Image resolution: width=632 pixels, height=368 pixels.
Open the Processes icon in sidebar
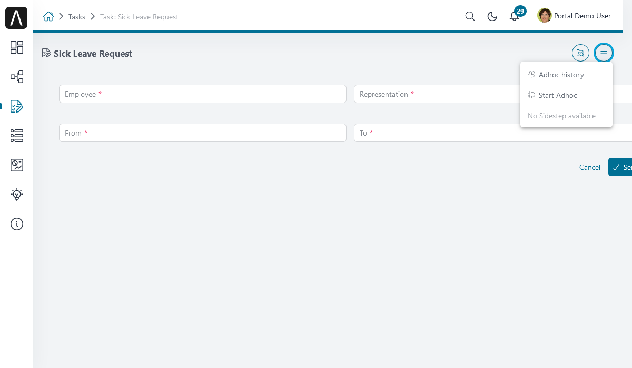tap(17, 77)
